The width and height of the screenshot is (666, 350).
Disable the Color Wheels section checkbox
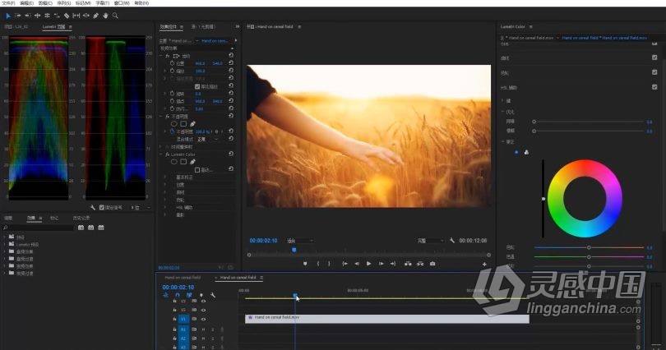(x=654, y=72)
